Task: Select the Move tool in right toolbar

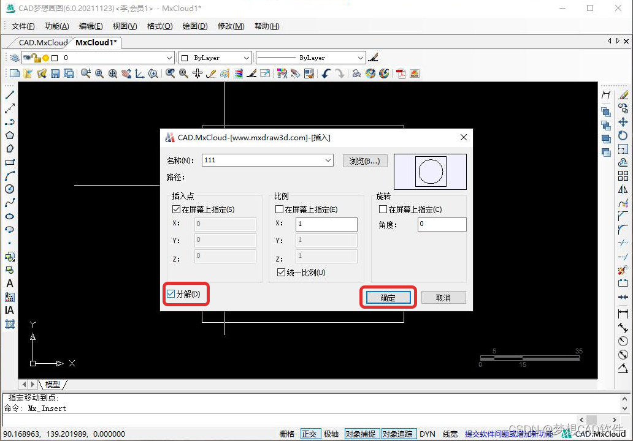Action: tap(623, 122)
